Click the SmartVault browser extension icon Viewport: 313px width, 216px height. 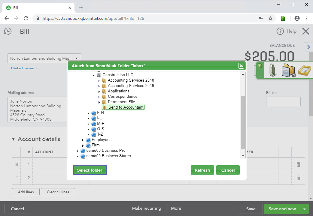(283, 18)
